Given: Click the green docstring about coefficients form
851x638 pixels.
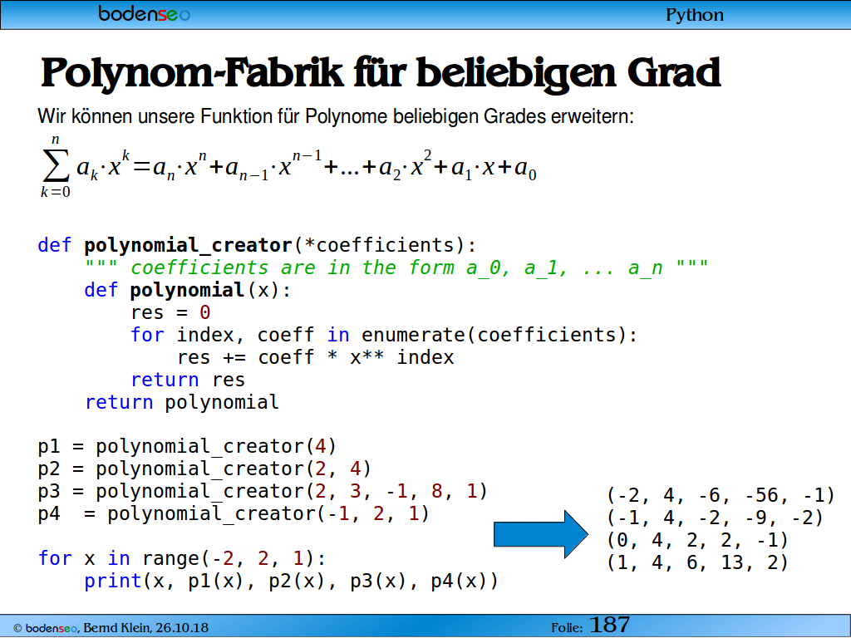Looking at the screenshot, I should pos(396,267).
